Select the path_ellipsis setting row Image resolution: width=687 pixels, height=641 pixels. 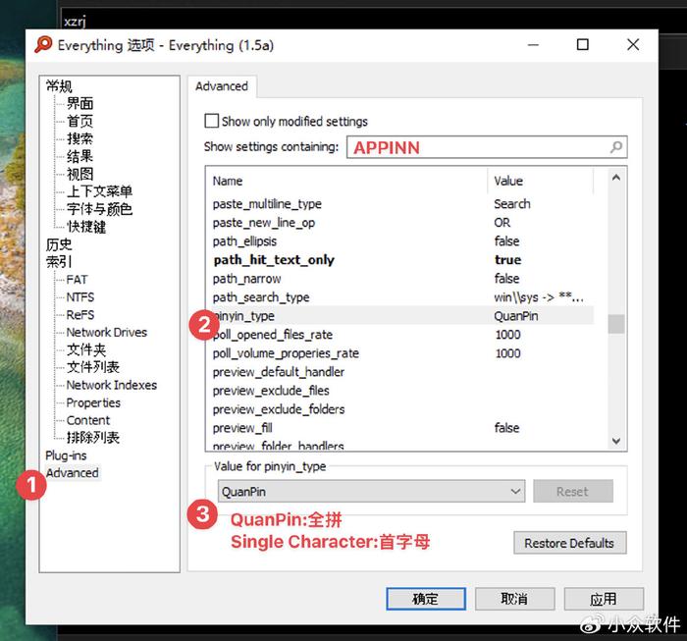[x=399, y=241]
